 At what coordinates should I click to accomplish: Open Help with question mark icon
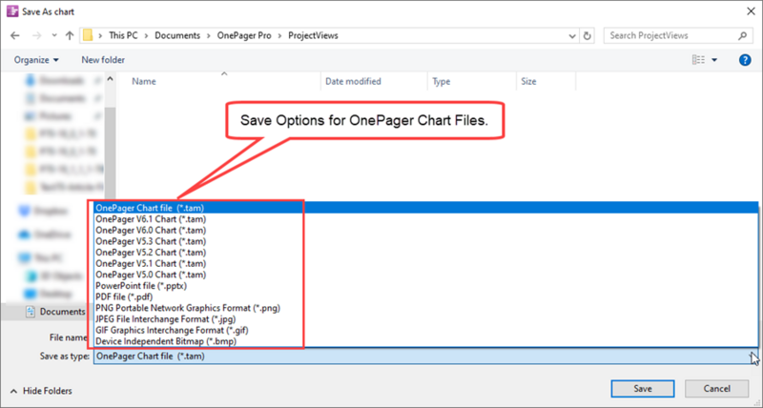(745, 60)
